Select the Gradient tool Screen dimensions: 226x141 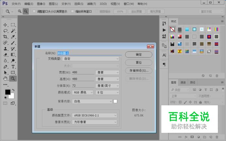13,55
